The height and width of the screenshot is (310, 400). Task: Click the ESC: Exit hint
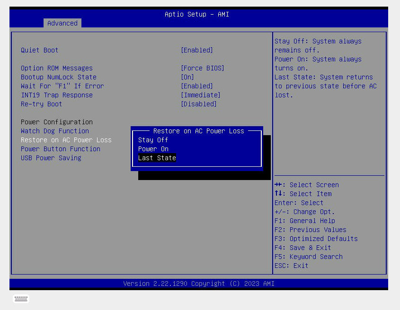coord(291,266)
